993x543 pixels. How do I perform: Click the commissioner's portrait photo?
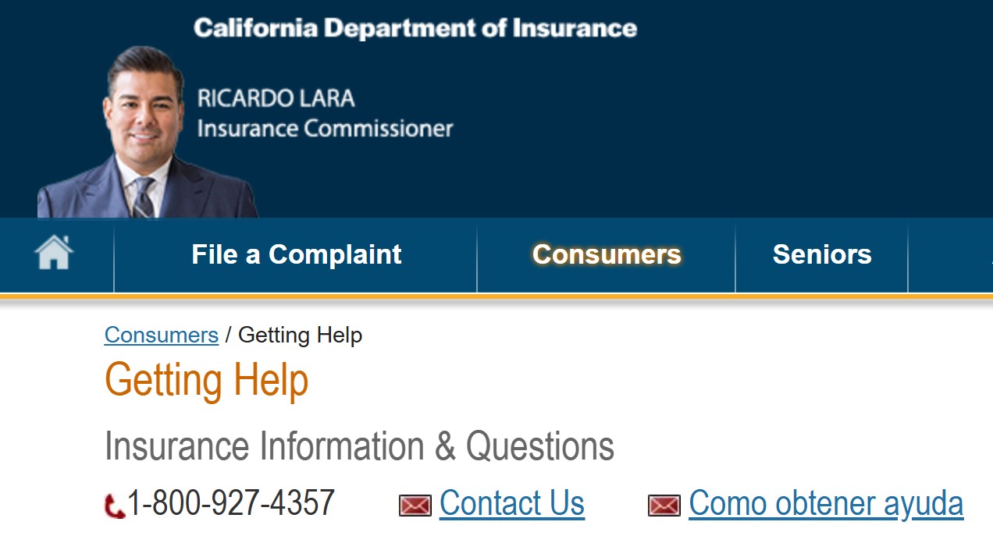(x=147, y=133)
